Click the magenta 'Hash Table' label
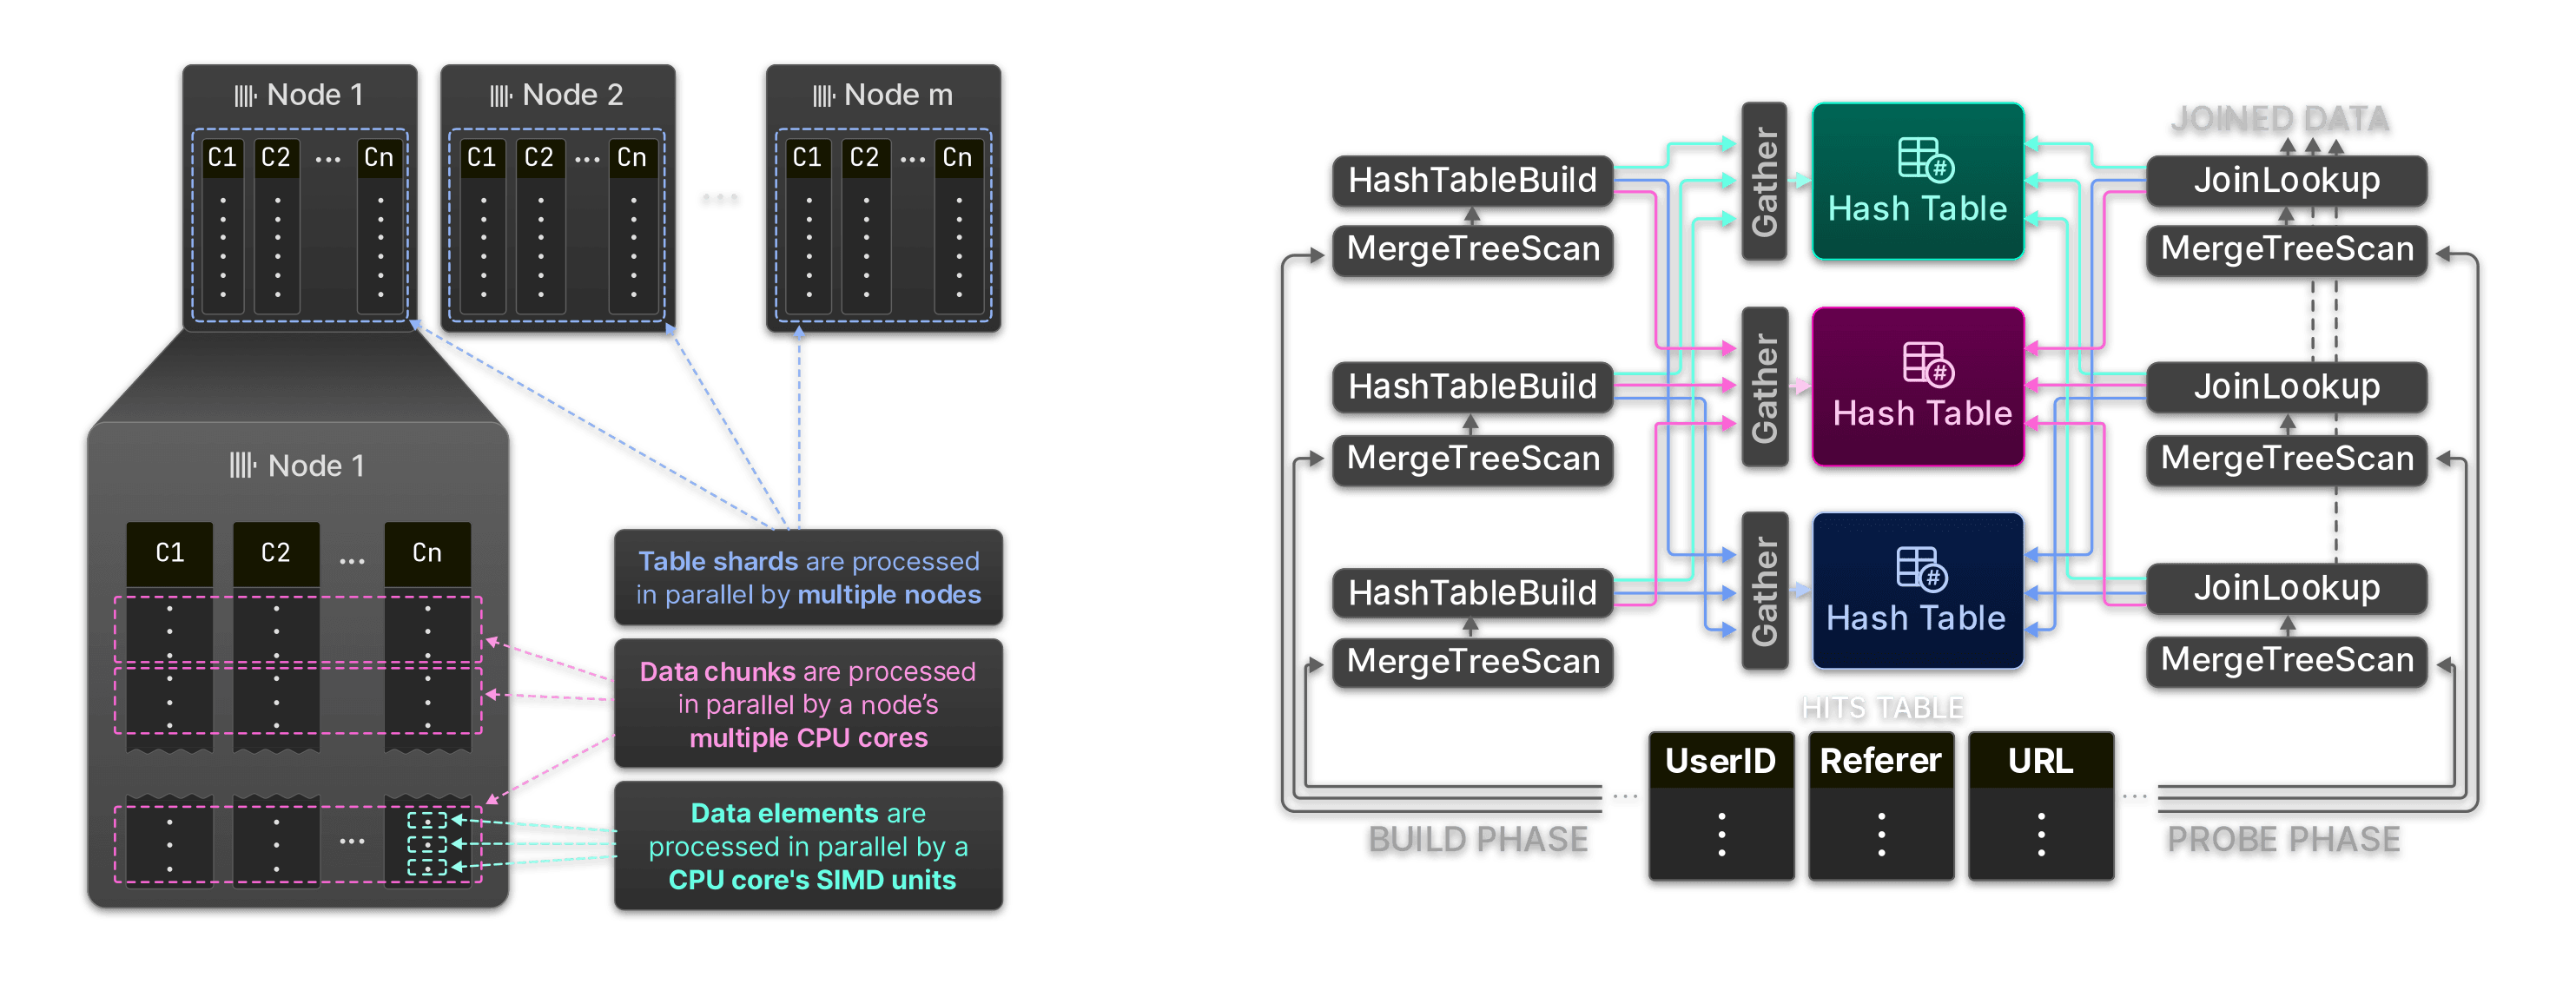 point(1921,414)
